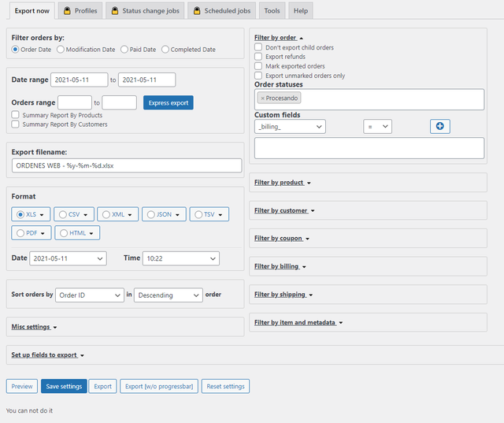Open the equals operator dropdown
Image resolution: width=504 pixels, height=423 pixels.
[377, 126]
